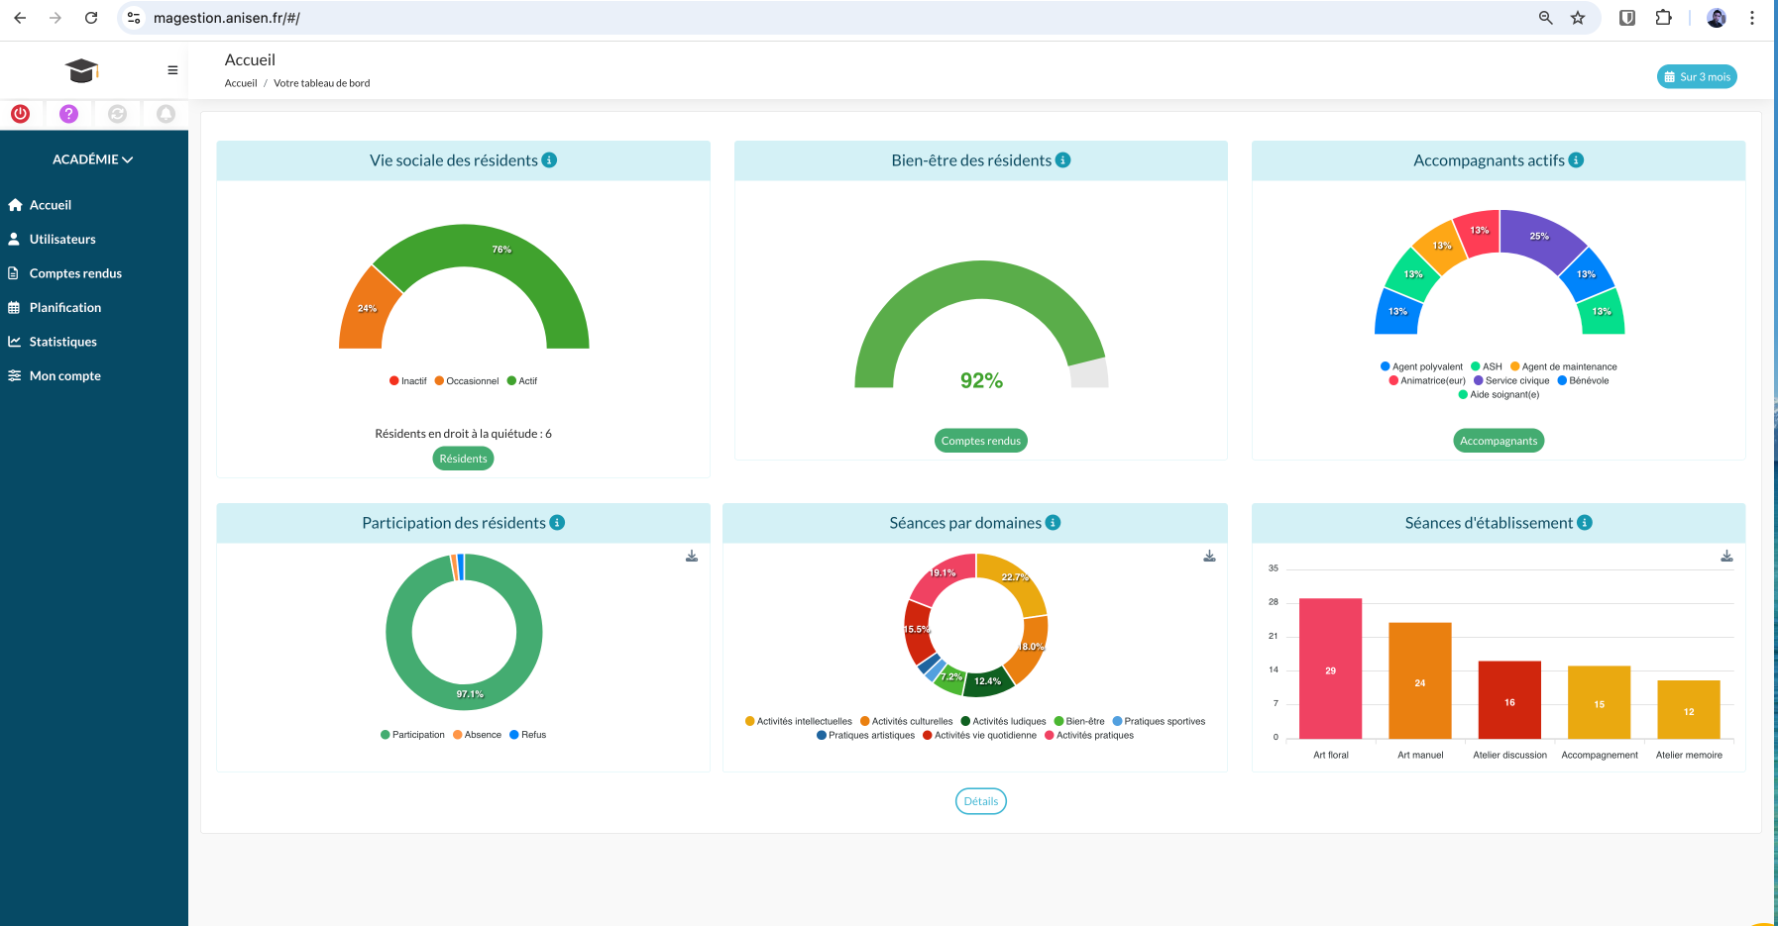Image resolution: width=1778 pixels, height=926 pixels.
Task: Go to Planification in the sidebar
Action: click(x=64, y=308)
